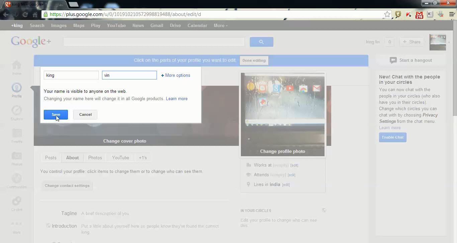This screenshot has height=243, width=457.
Task: Switch to the YouTube profile tab
Action: click(x=120, y=158)
